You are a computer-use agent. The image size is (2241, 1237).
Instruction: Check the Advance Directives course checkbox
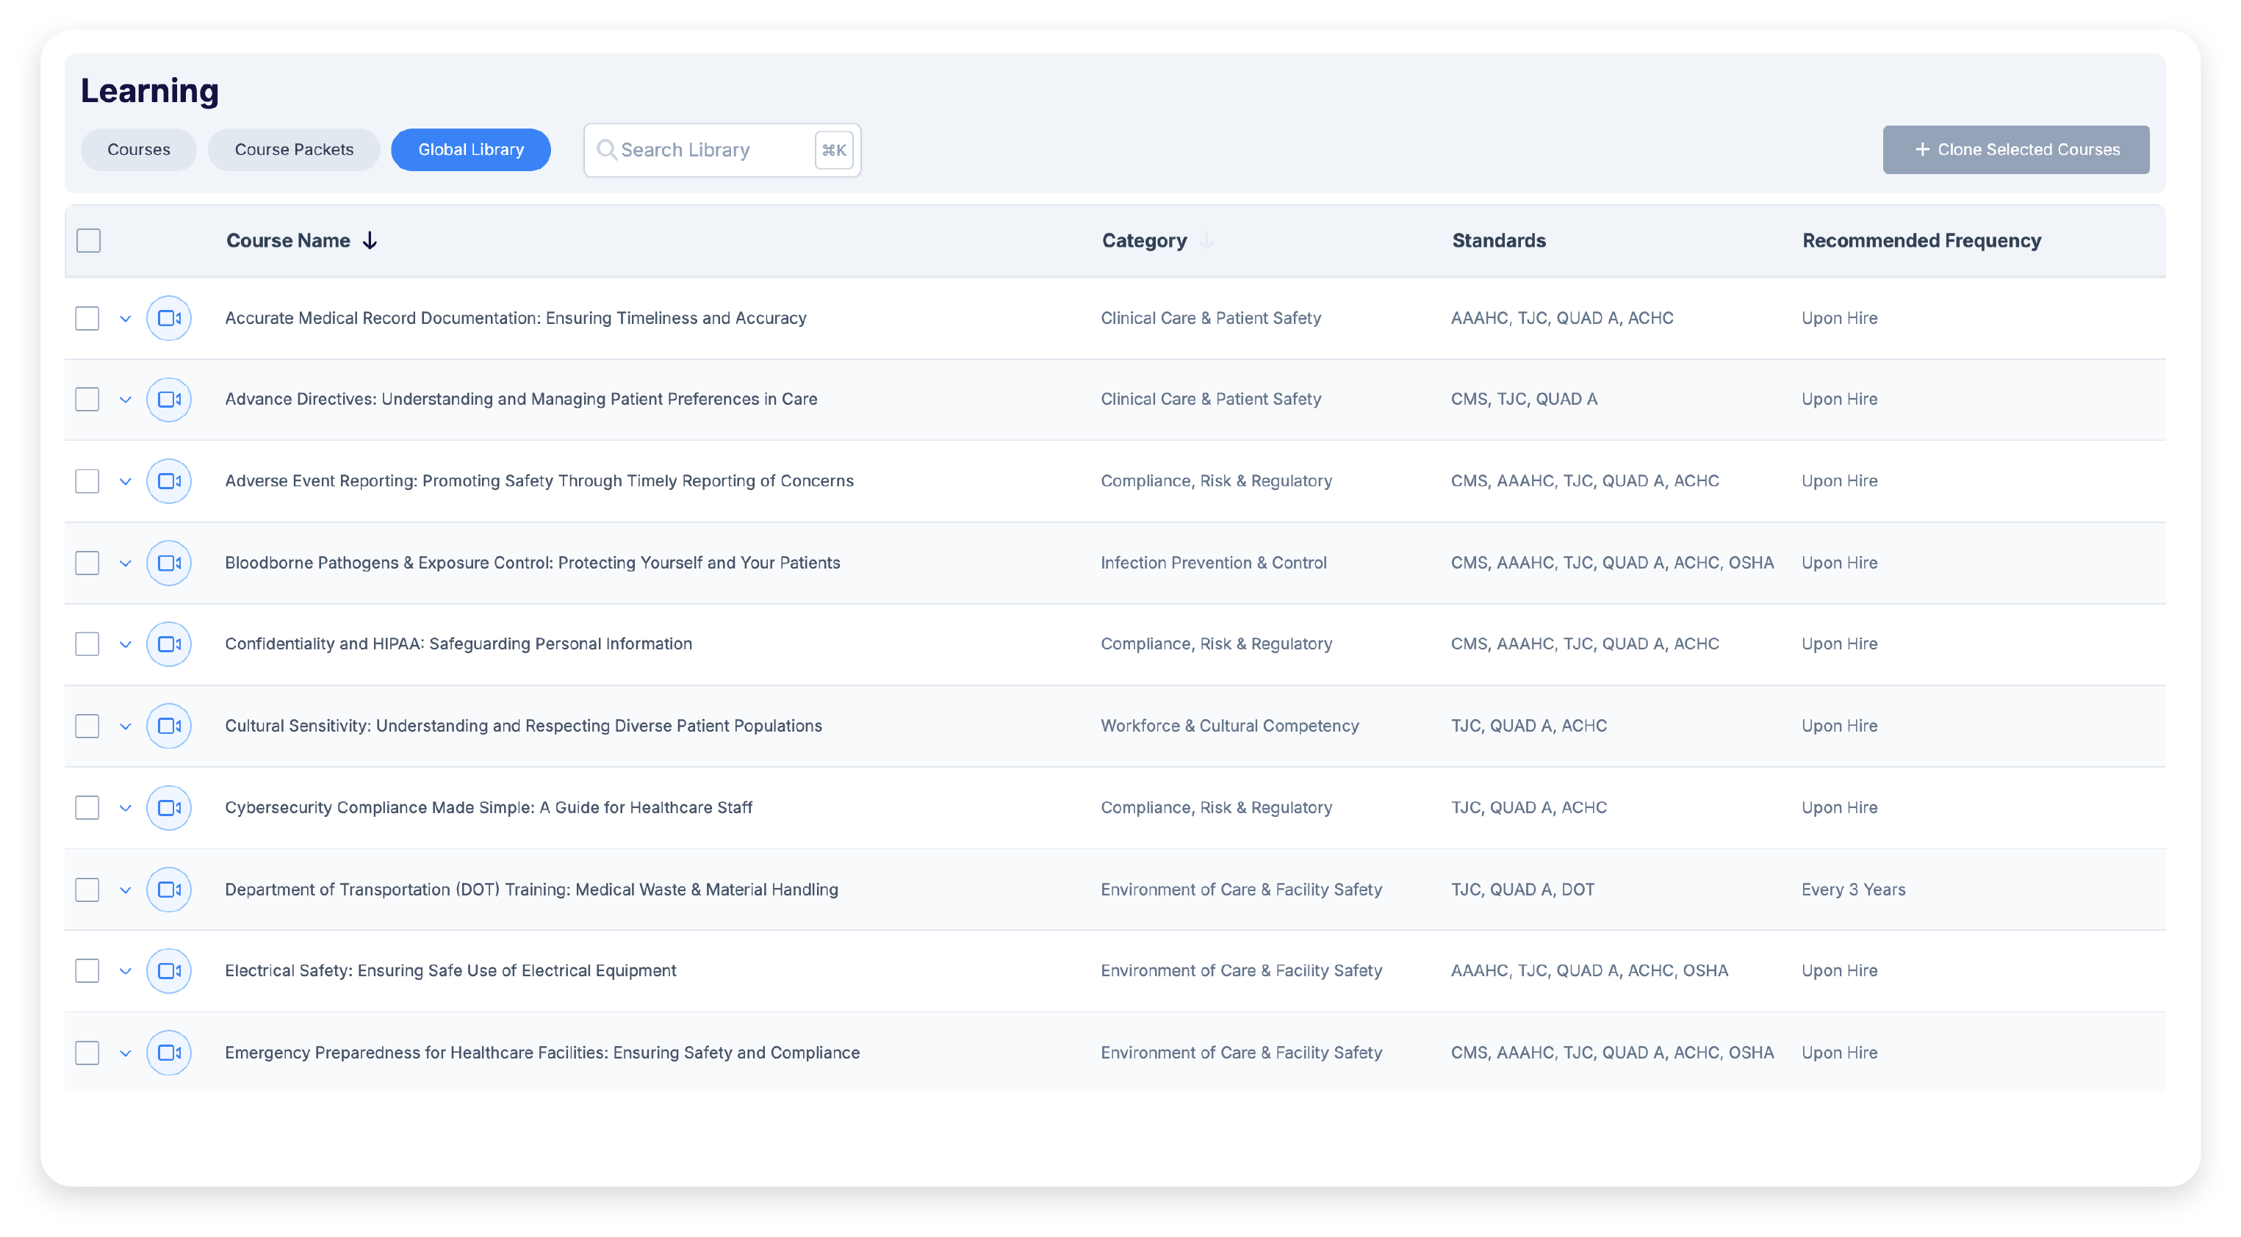87,400
